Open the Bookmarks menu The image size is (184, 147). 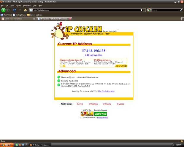coord(27,6)
